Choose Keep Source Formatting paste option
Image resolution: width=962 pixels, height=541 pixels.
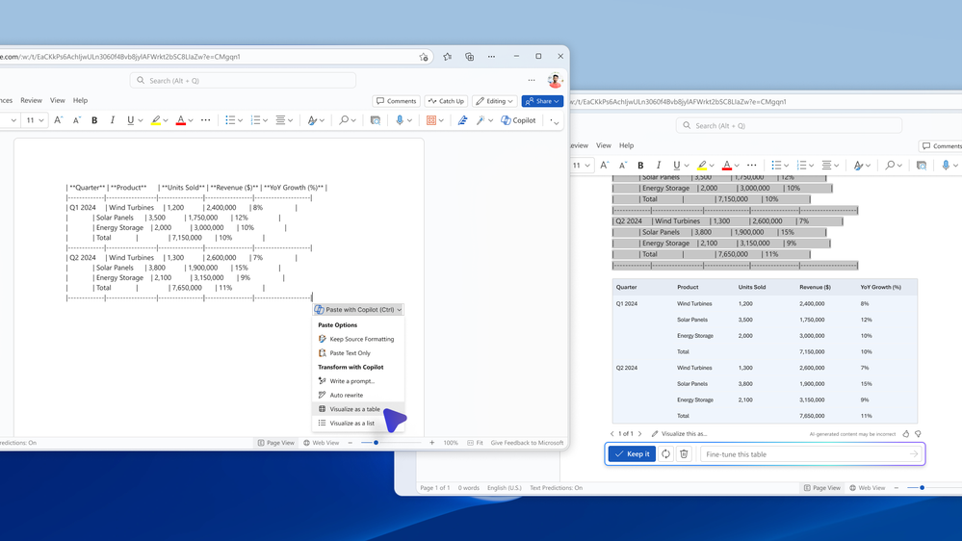357,339
